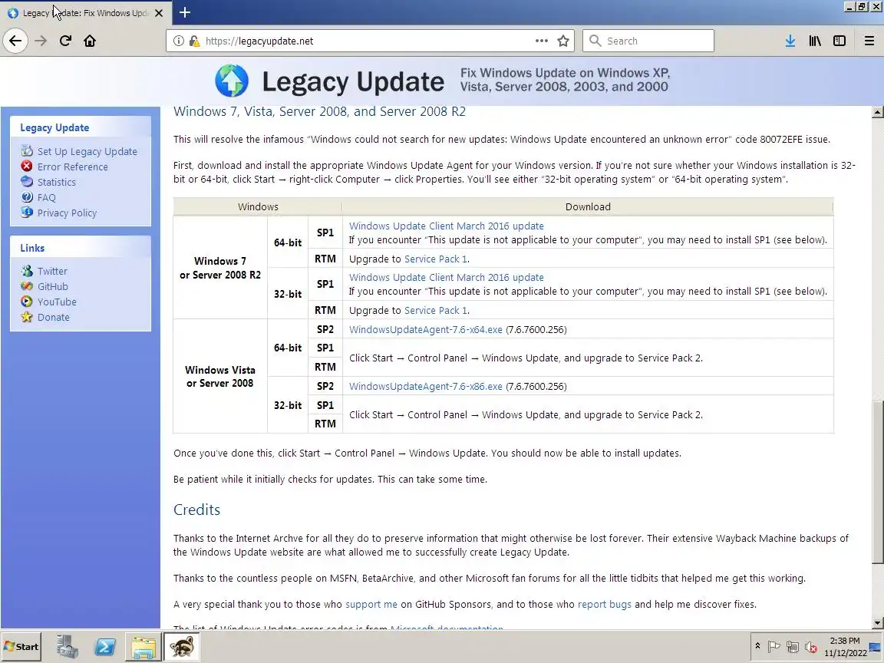Visit the YouTube link
This screenshot has width=884, height=663.
(57, 302)
